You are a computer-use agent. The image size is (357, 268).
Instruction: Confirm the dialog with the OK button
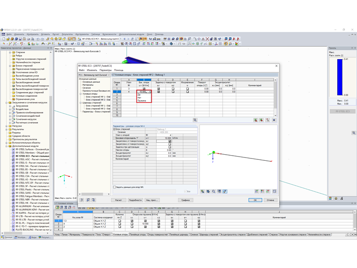click(255, 200)
